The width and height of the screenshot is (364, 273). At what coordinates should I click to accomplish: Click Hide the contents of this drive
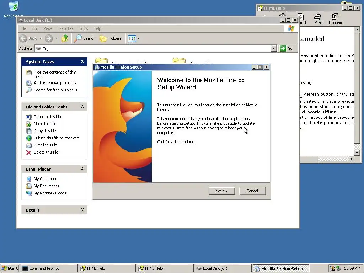pos(55,74)
